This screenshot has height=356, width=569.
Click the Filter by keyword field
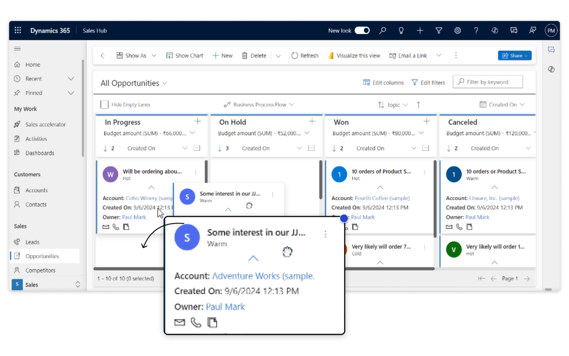488,82
